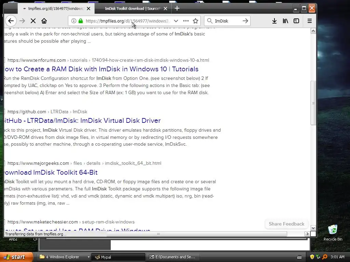The height and width of the screenshot is (262, 350).
Task: Click the forward navigation arrow
Action: (22, 21)
